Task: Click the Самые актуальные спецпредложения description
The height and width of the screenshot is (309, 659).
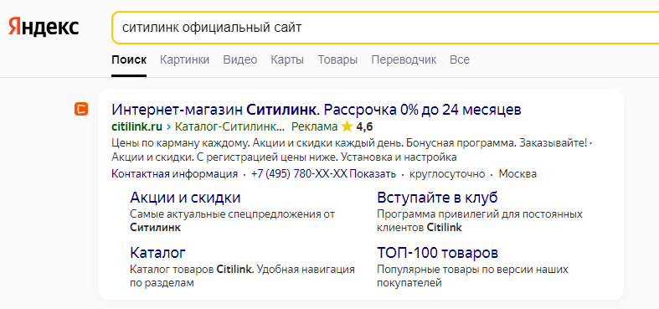Action: pos(233,221)
